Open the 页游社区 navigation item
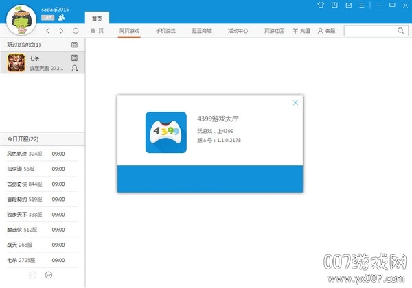Image resolution: width=412 pixels, height=288 pixels. [x=274, y=31]
